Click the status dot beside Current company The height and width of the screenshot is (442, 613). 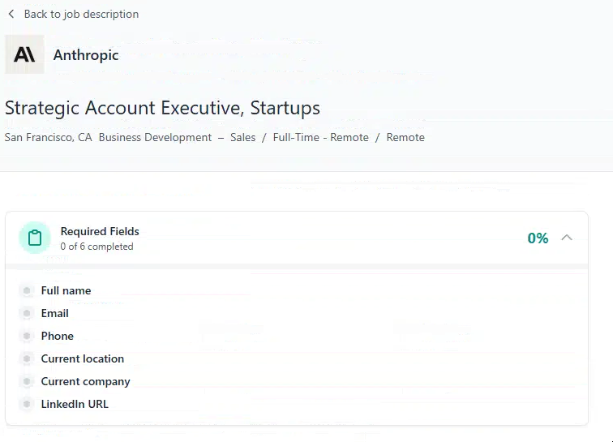(27, 381)
